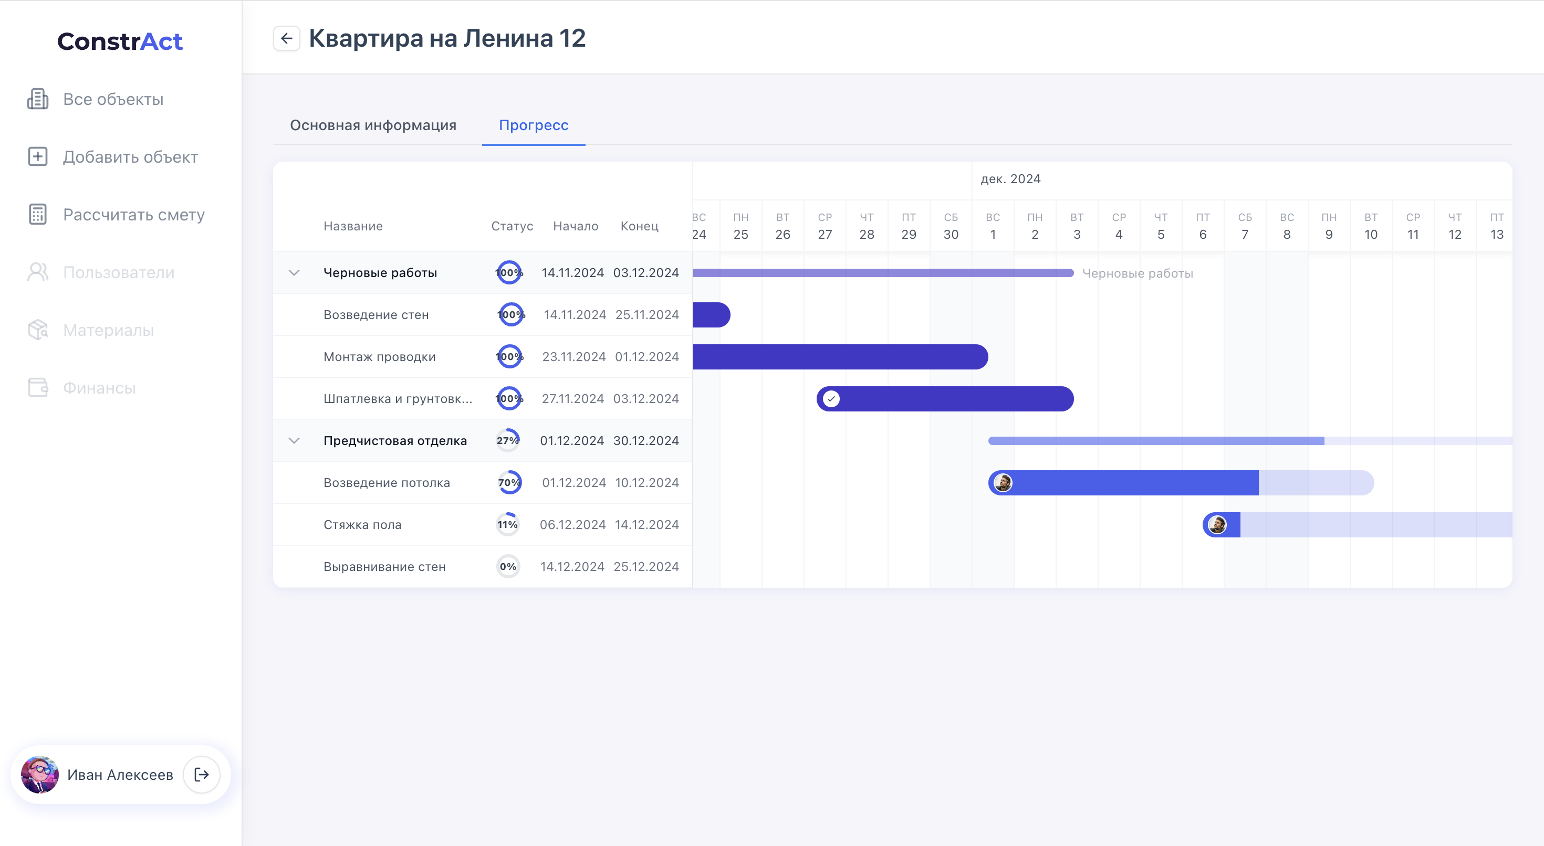This screenshot has width=1544, height=846.
Task: Select the Возведение стен task row
Action: tap(483, 314)
